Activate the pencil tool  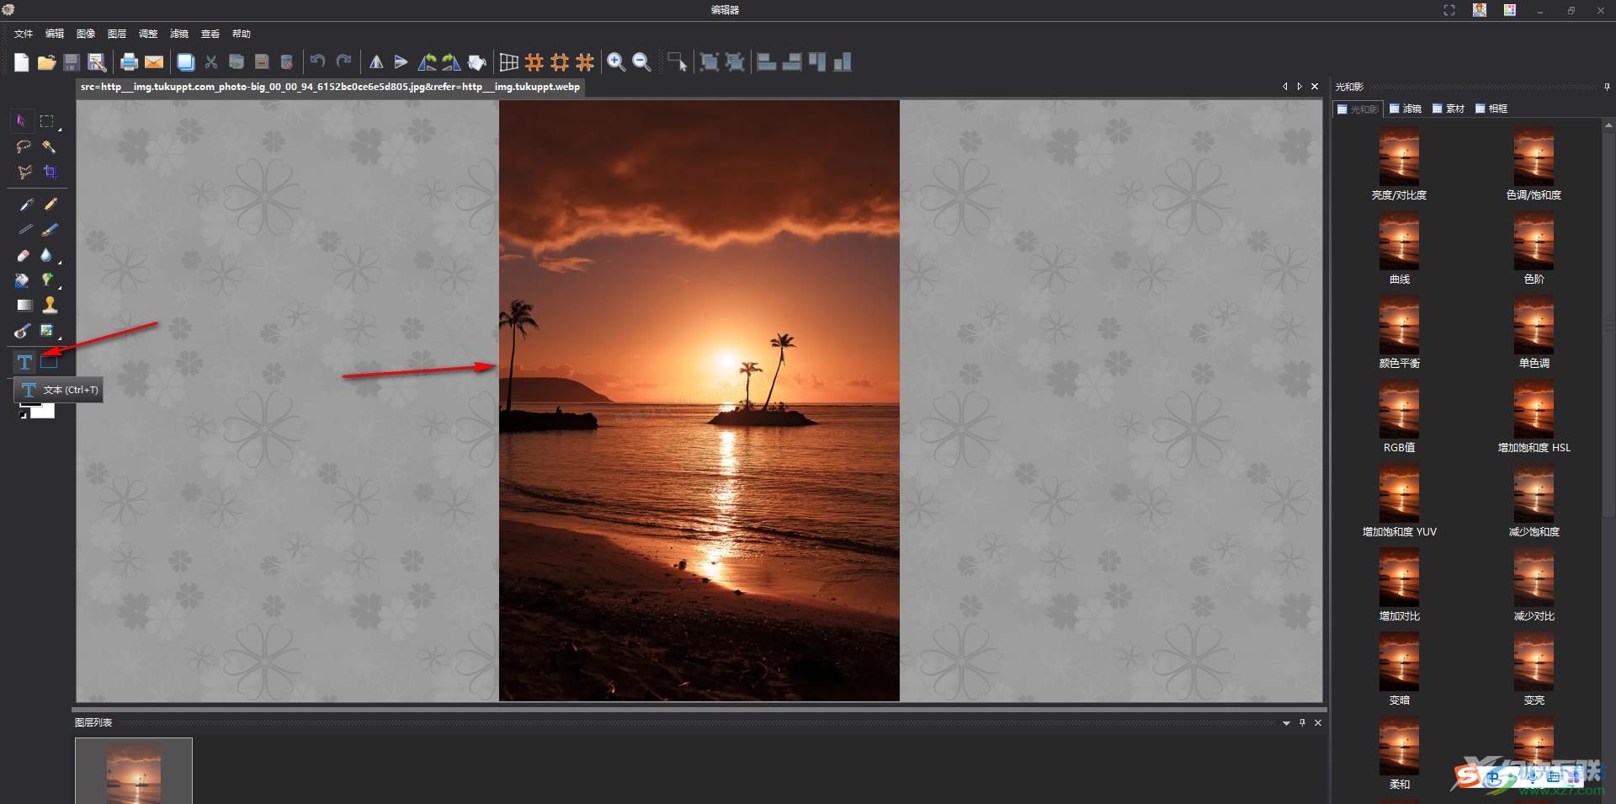pos(50,205)
